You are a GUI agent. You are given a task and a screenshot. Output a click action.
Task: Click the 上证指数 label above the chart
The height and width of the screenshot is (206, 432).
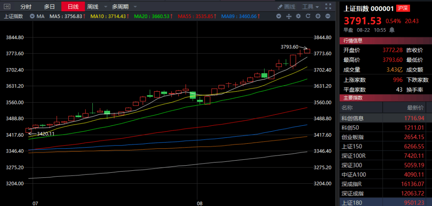(13, 16)
